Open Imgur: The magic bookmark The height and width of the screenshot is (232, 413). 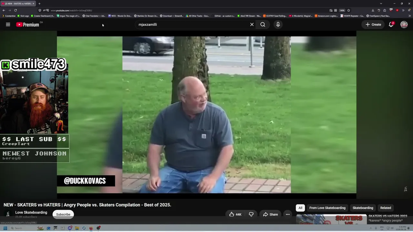(68, 16)
